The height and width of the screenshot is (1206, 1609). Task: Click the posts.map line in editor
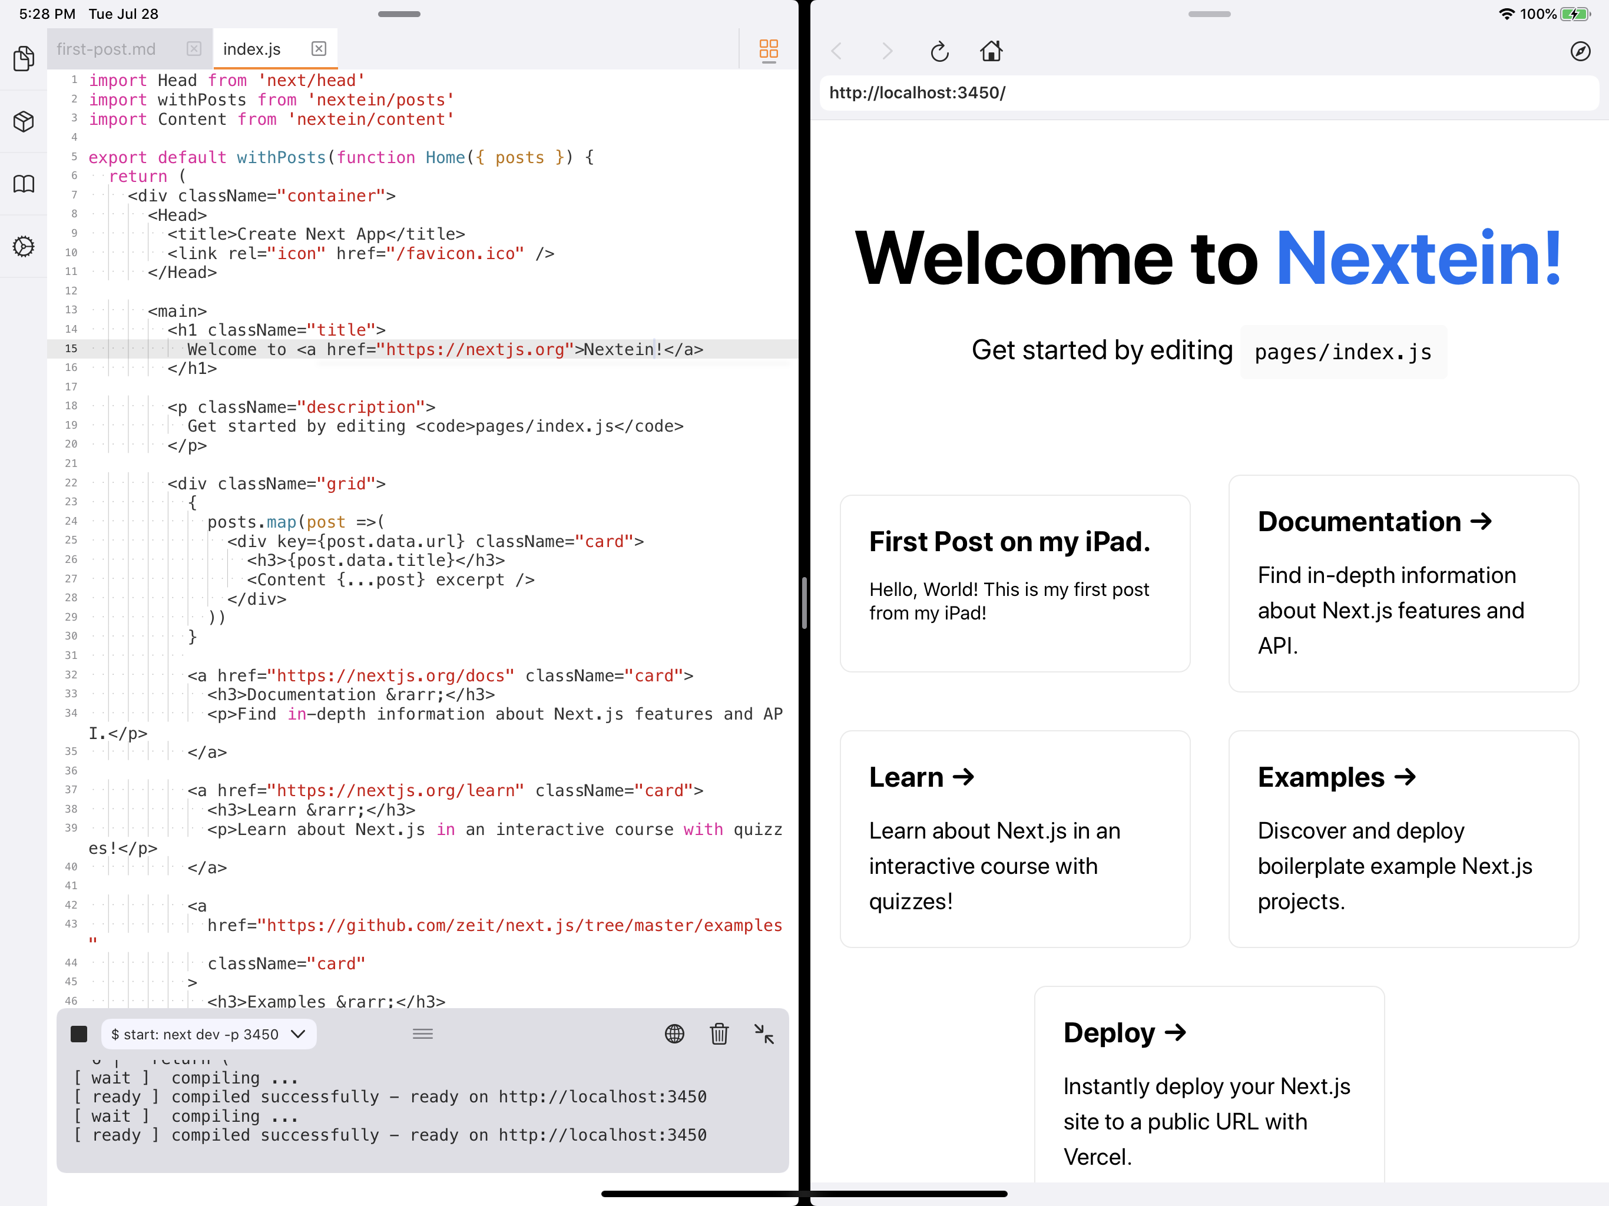(x=295, y=522)
